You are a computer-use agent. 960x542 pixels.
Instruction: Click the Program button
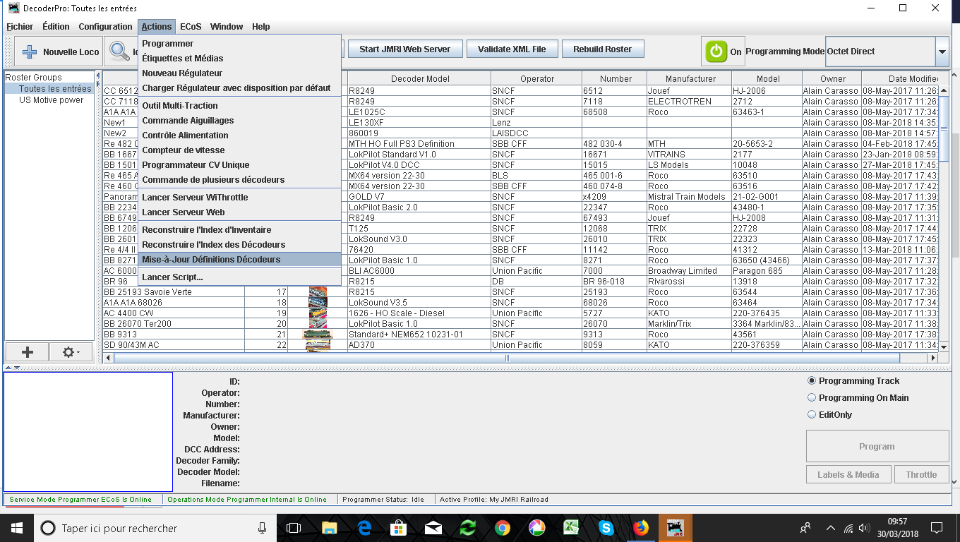pos(877,447)
